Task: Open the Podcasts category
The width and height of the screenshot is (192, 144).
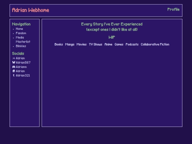Action: (x=132, y=44)
